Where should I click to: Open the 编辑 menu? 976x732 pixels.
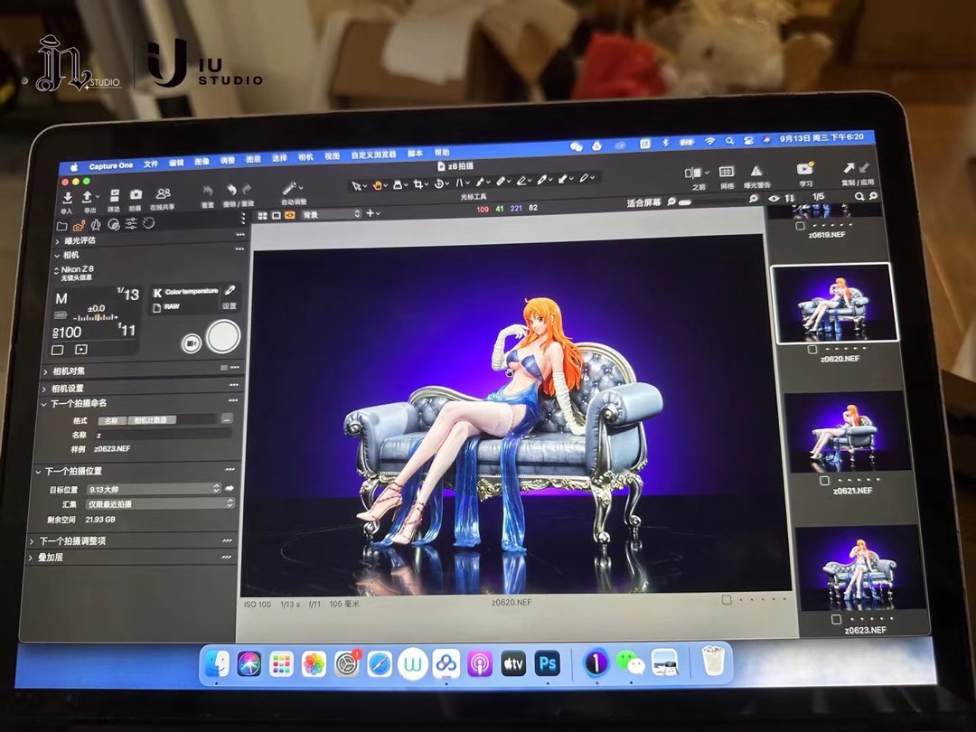click(177, 163)
